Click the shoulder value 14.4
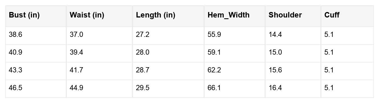The image size is (379, 103). (x=275, y=35)
